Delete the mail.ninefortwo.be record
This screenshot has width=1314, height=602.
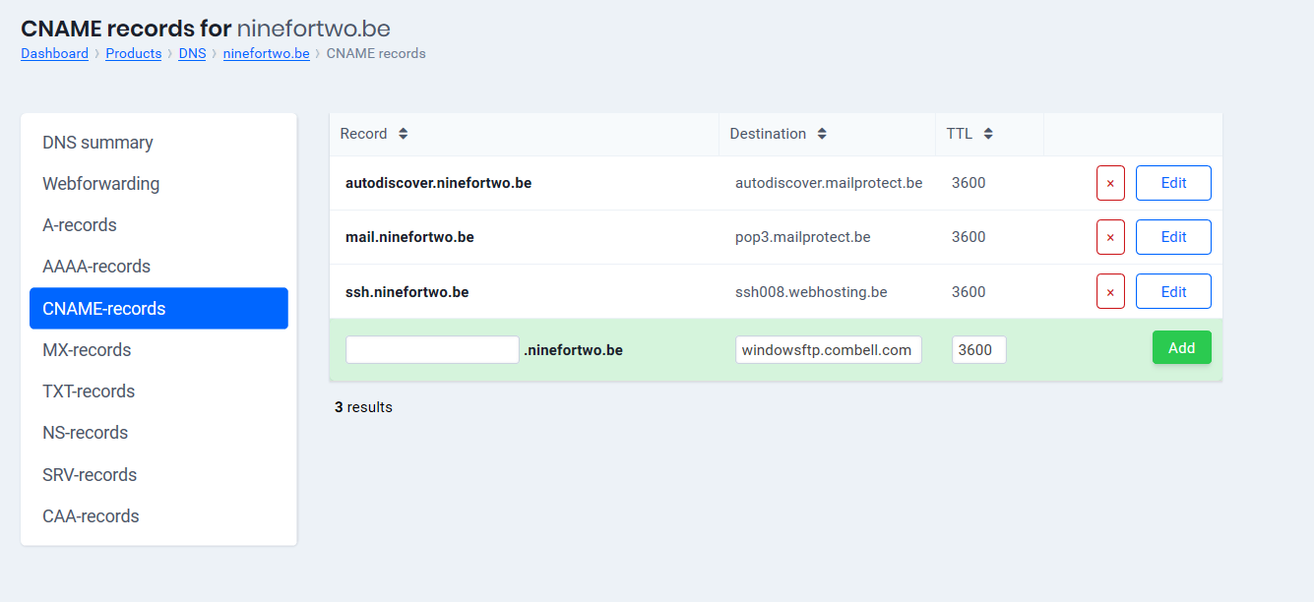click(x=1110, y=237)
